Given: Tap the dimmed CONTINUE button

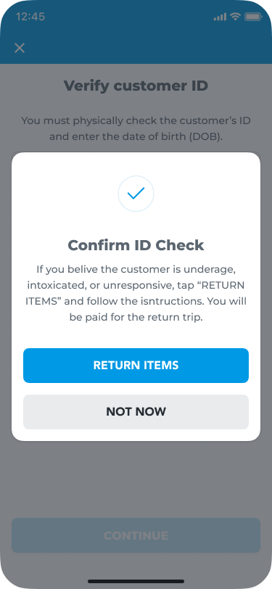Looking at the screenshot, I should [136, 535].
